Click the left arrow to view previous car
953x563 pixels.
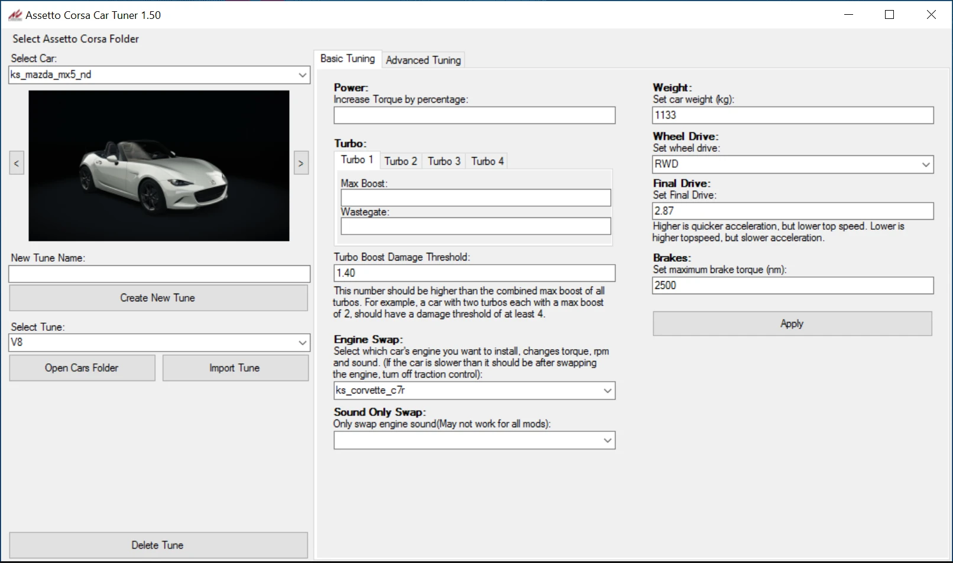tap(16, 163)
